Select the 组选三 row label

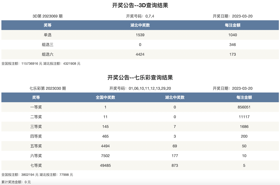click(x=47, y=45)
